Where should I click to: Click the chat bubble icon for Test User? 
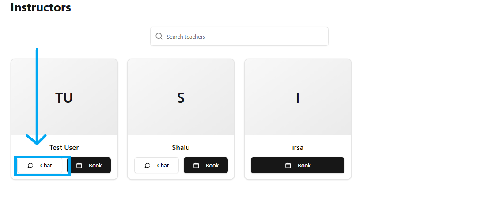(x=30, y=166)
